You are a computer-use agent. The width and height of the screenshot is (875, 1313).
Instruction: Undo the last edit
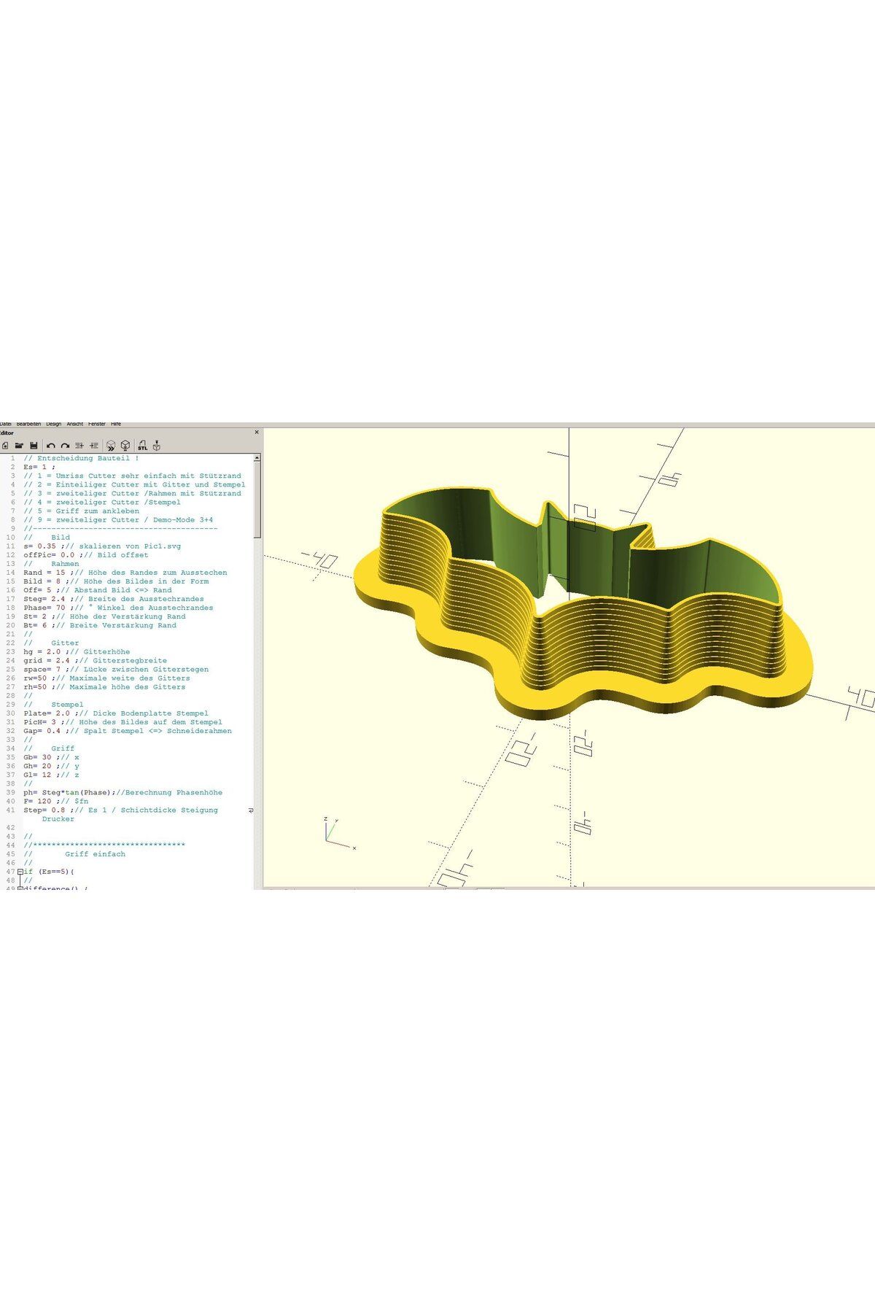pyautogui.click(x=51, y=445)
